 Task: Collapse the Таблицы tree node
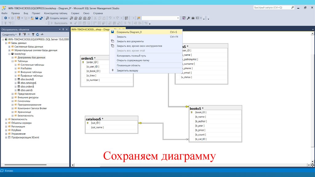point(12,61)
